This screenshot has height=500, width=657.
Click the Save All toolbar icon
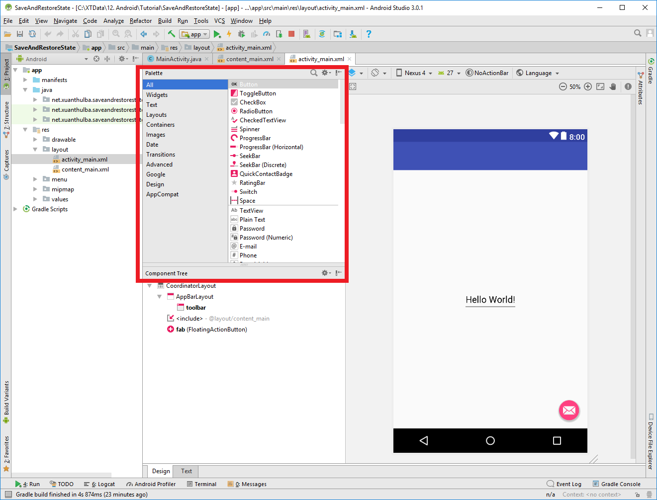20,34
